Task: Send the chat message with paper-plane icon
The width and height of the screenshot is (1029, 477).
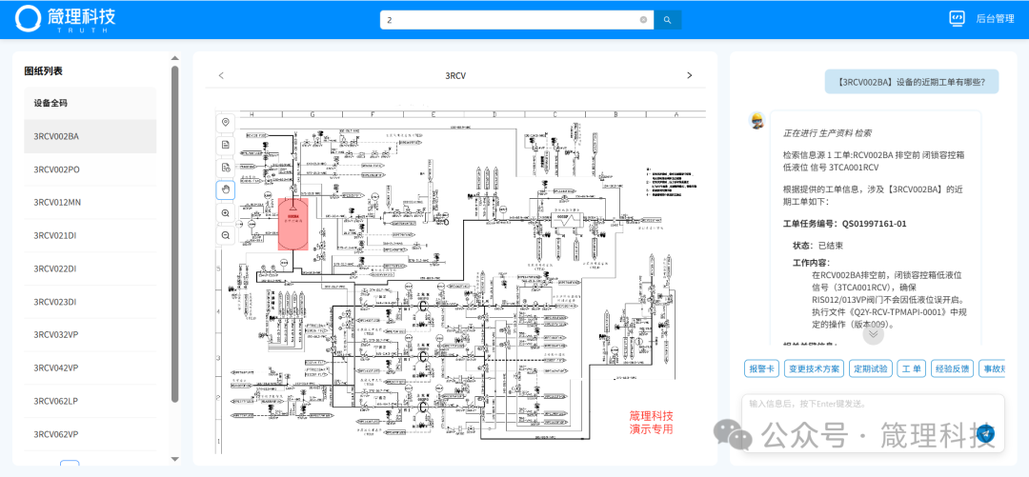Action: (x=987, y=434)
